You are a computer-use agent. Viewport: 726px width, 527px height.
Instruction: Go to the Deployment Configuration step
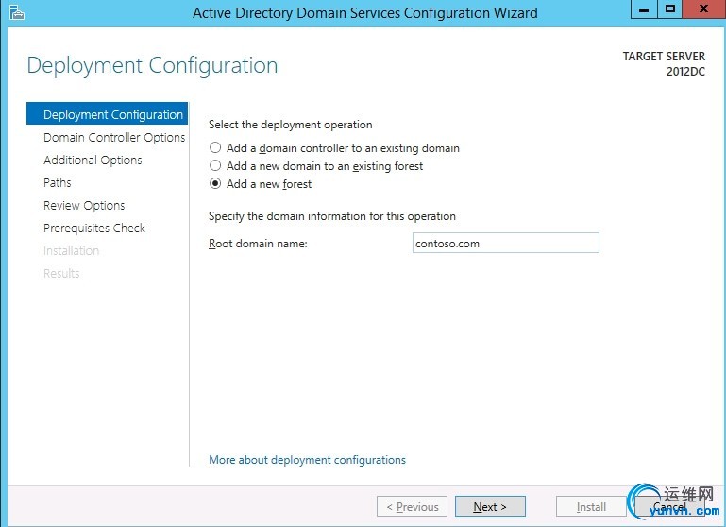click(x=112, y=115)
